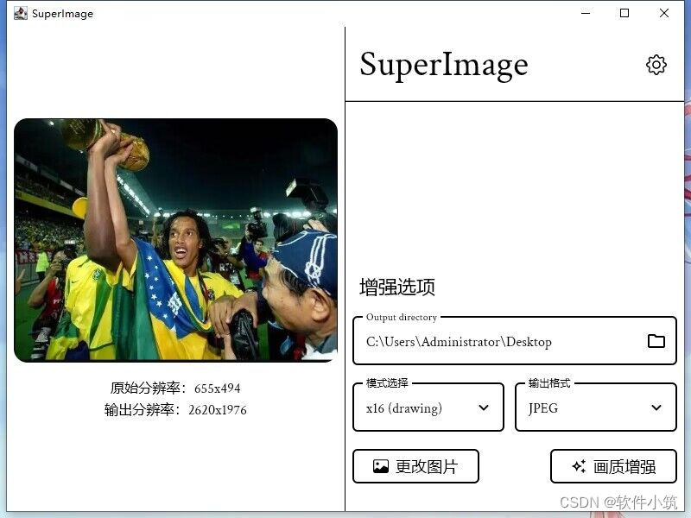Click the 更改图片 button

pyautogui.click(x=415, y=466)
